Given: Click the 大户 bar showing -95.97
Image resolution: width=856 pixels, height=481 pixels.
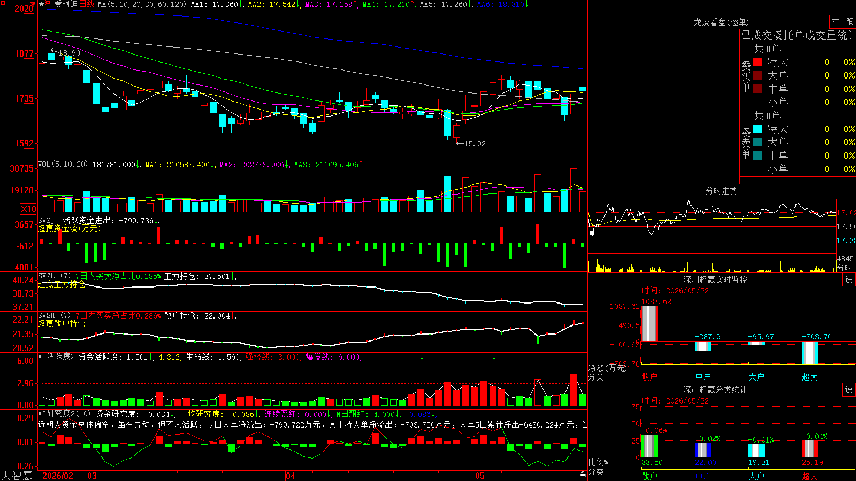Looking at the screenshot, I should (756, 343).
